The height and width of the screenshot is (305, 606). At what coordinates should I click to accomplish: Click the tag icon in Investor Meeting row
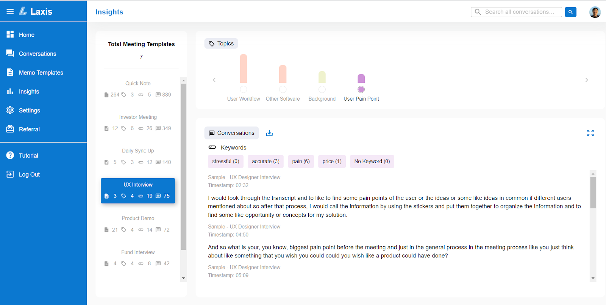point(123,129)
